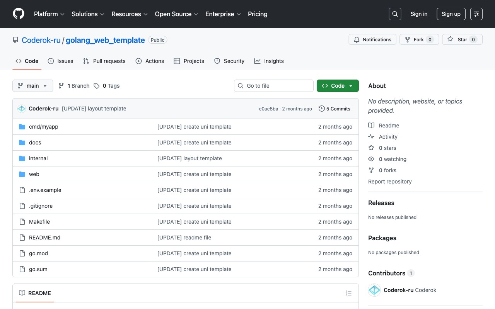
Task: Open the Security tab
Action: pos(229,61)
